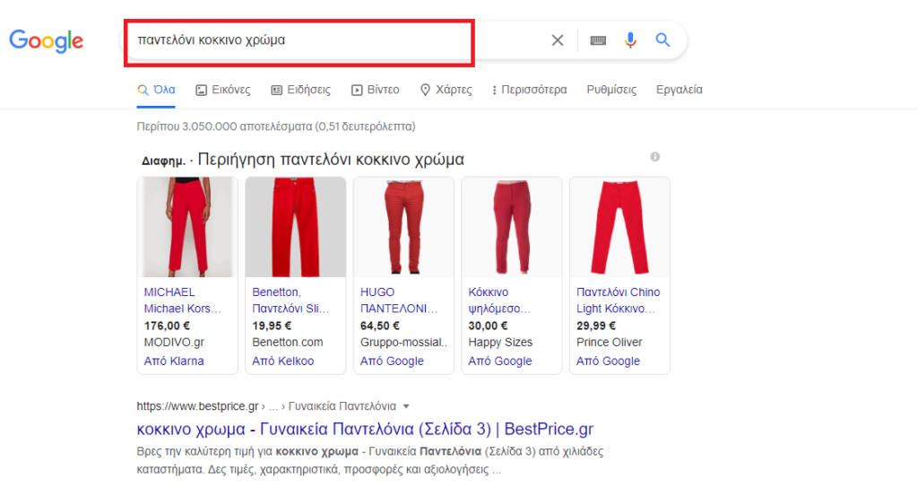Click the Prince Oliver Chino pants image
The image size is (918, 488).
click(x=619, y=227)
